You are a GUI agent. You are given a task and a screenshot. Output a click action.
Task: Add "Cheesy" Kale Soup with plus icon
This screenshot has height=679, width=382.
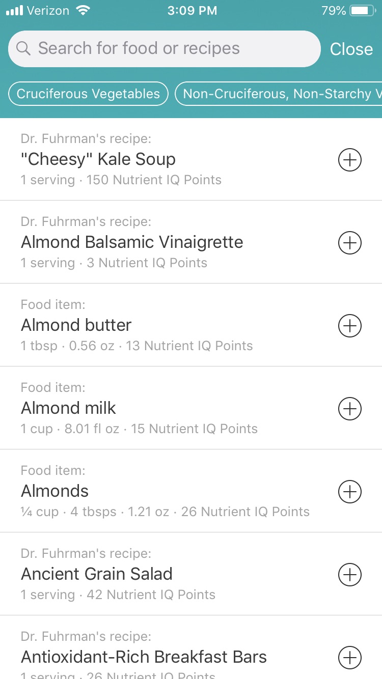click(x=350, y=160)
